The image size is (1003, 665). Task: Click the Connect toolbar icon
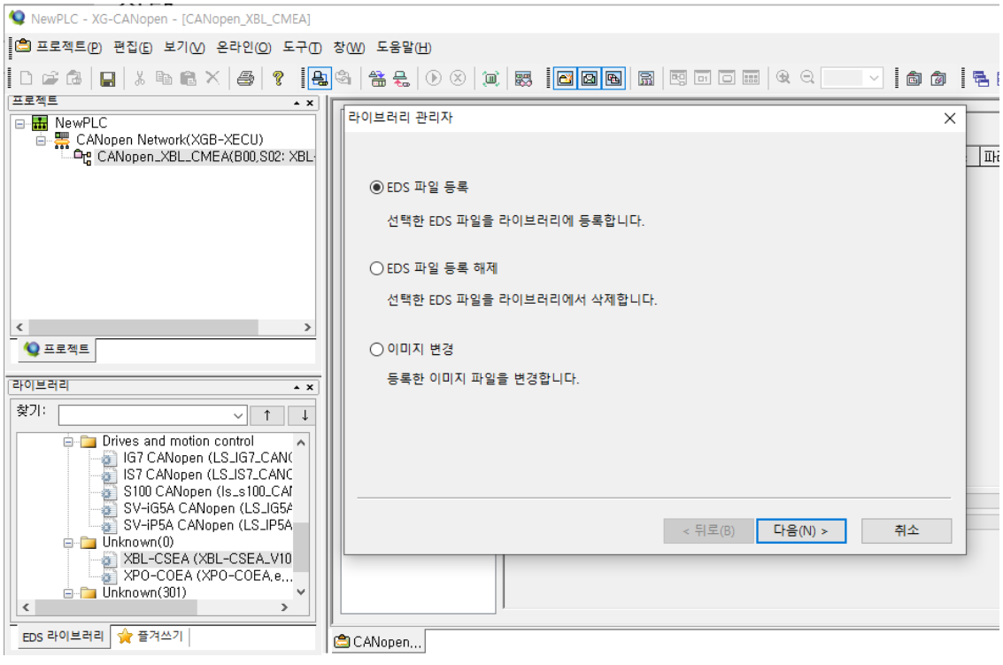[x=321, y=78]
